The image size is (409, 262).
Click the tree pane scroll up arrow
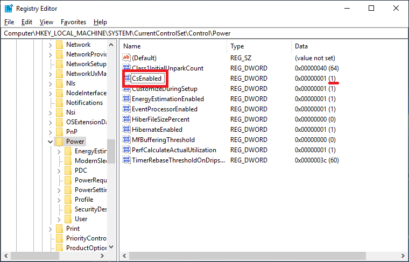point(111,45)
